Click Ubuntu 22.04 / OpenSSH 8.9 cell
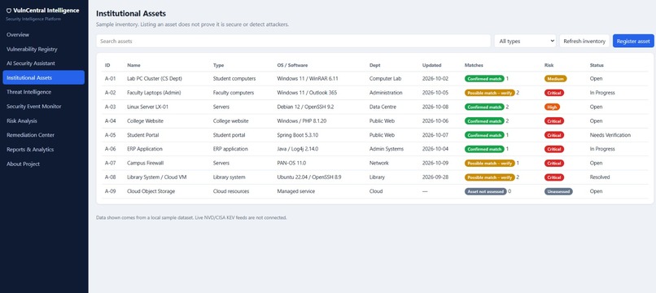 coord(309,177)
